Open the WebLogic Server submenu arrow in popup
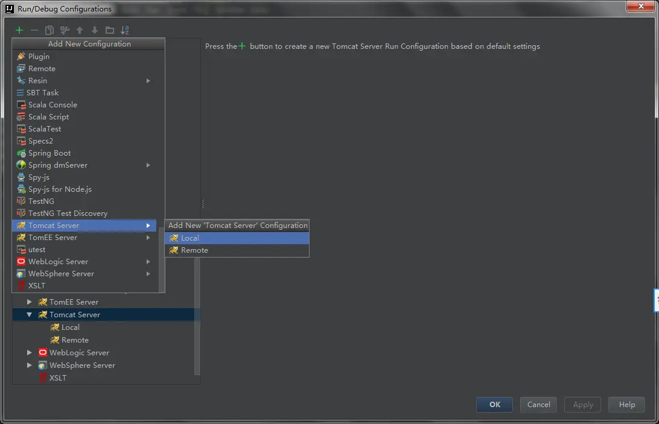 click(x=148, y=262)
